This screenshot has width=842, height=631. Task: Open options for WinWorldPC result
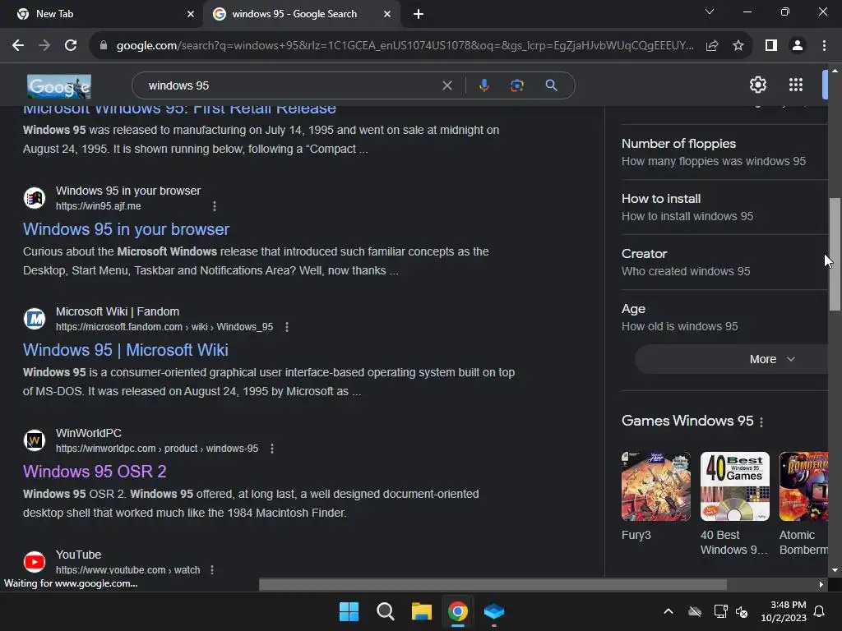[271, 449]
